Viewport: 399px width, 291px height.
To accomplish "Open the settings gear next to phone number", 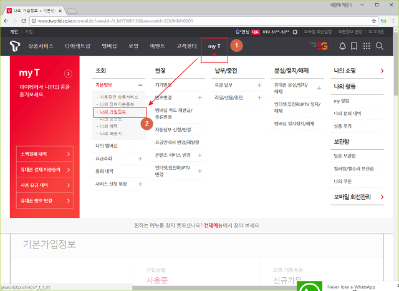I will [295, 32].
